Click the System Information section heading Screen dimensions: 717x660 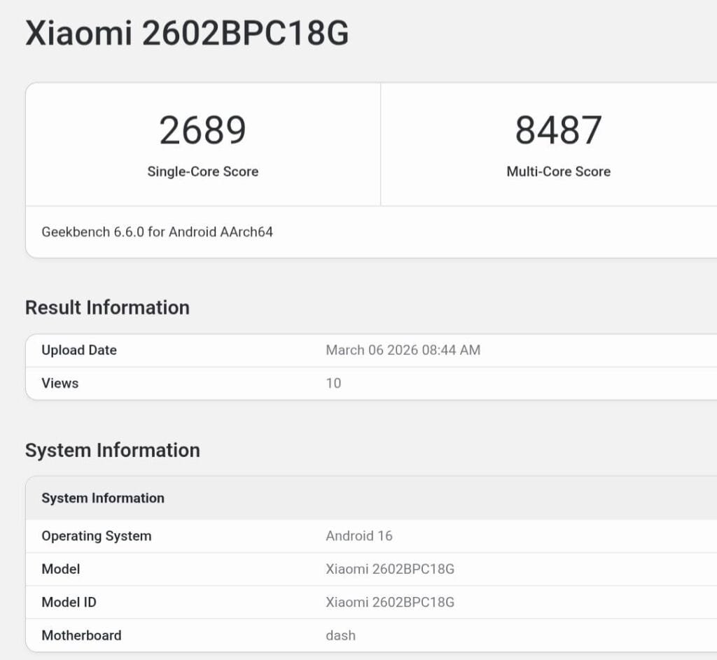point(113,450)
